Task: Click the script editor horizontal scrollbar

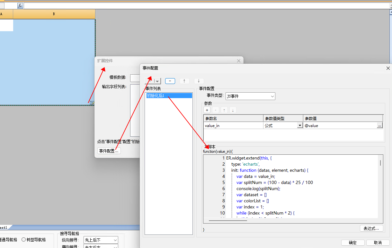Action: pyautogui.click(x=228, y=220)
